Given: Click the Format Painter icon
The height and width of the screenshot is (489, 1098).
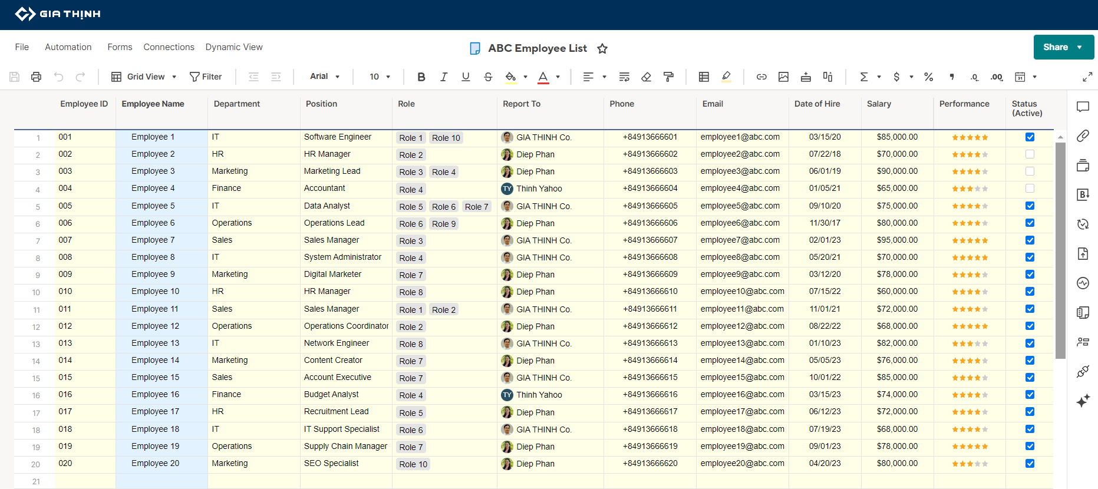Looking at the screenshot, I should click(x=668, y=77).
